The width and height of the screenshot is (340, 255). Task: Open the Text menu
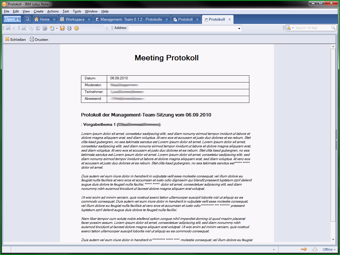click(x=66, y=11)
